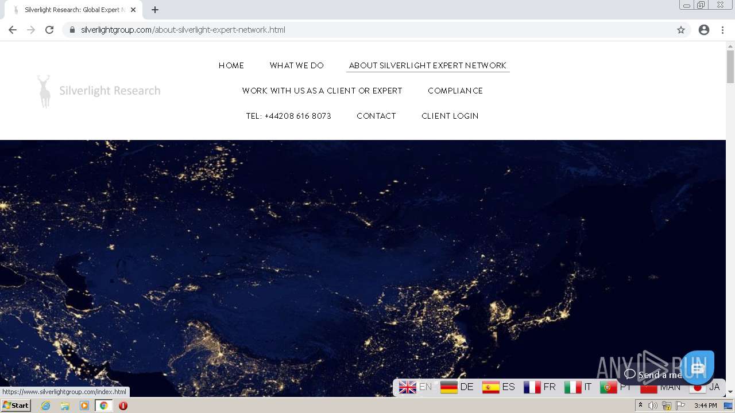
Task: Select the Chrome taskbar button
Action: coord(103,406)
